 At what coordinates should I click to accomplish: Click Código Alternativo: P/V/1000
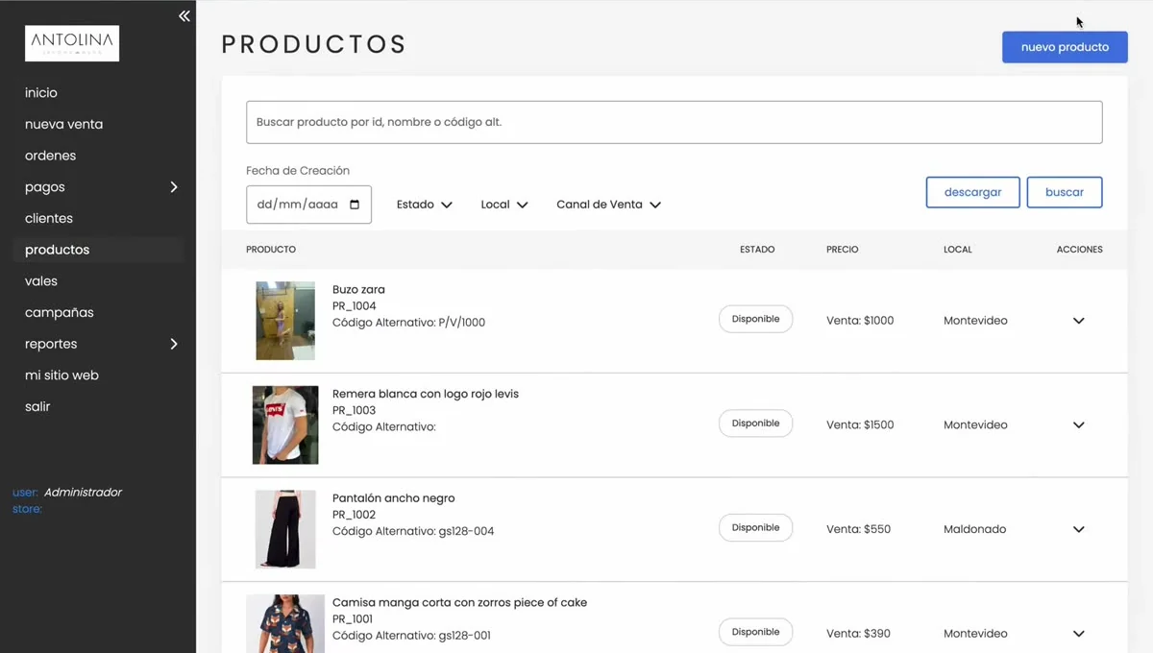point(408,323)
